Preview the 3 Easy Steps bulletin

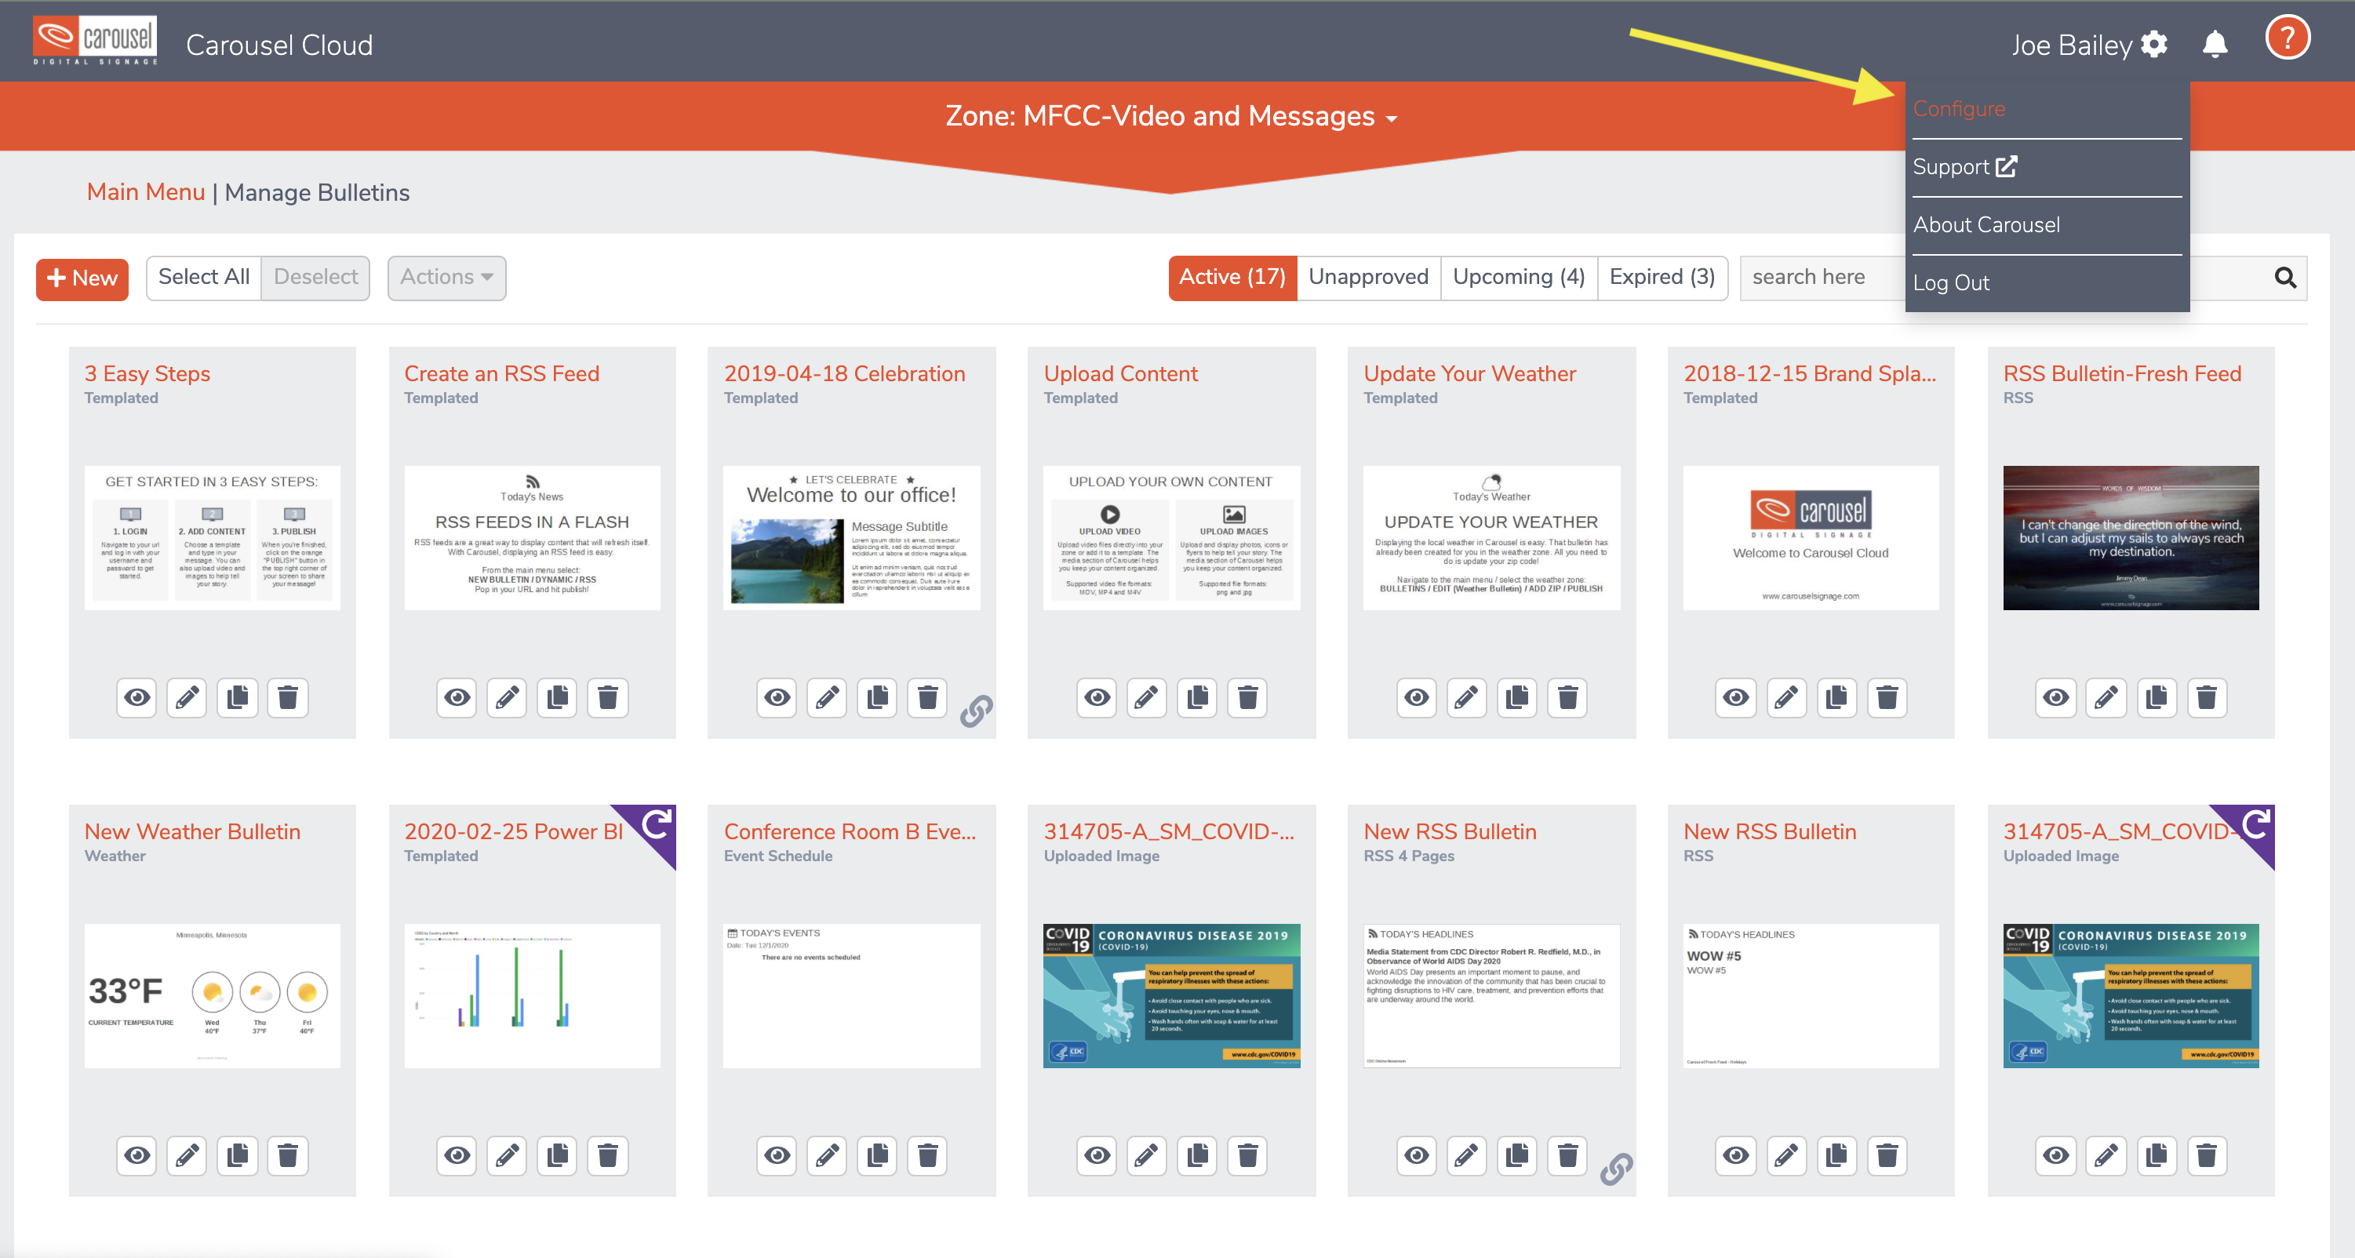coord(137,697)
